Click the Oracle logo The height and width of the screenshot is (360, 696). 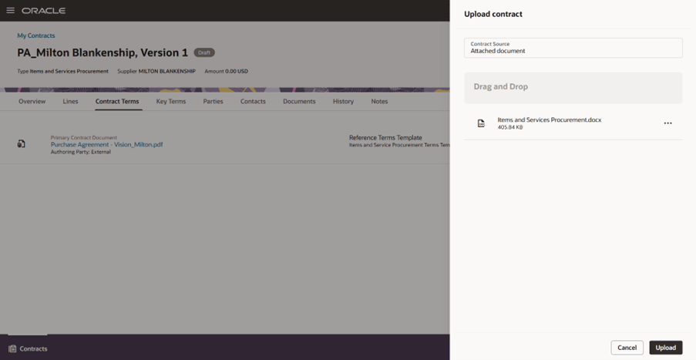[x=43, y=11]
